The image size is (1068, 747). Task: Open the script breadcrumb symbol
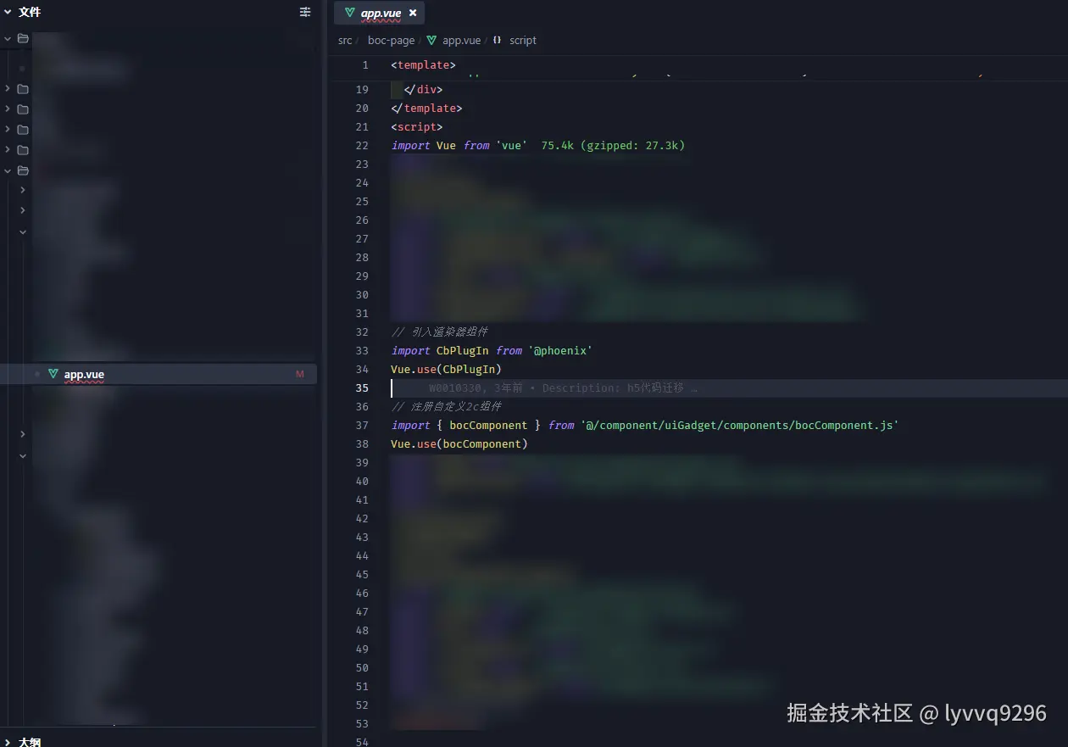[522, 40]
